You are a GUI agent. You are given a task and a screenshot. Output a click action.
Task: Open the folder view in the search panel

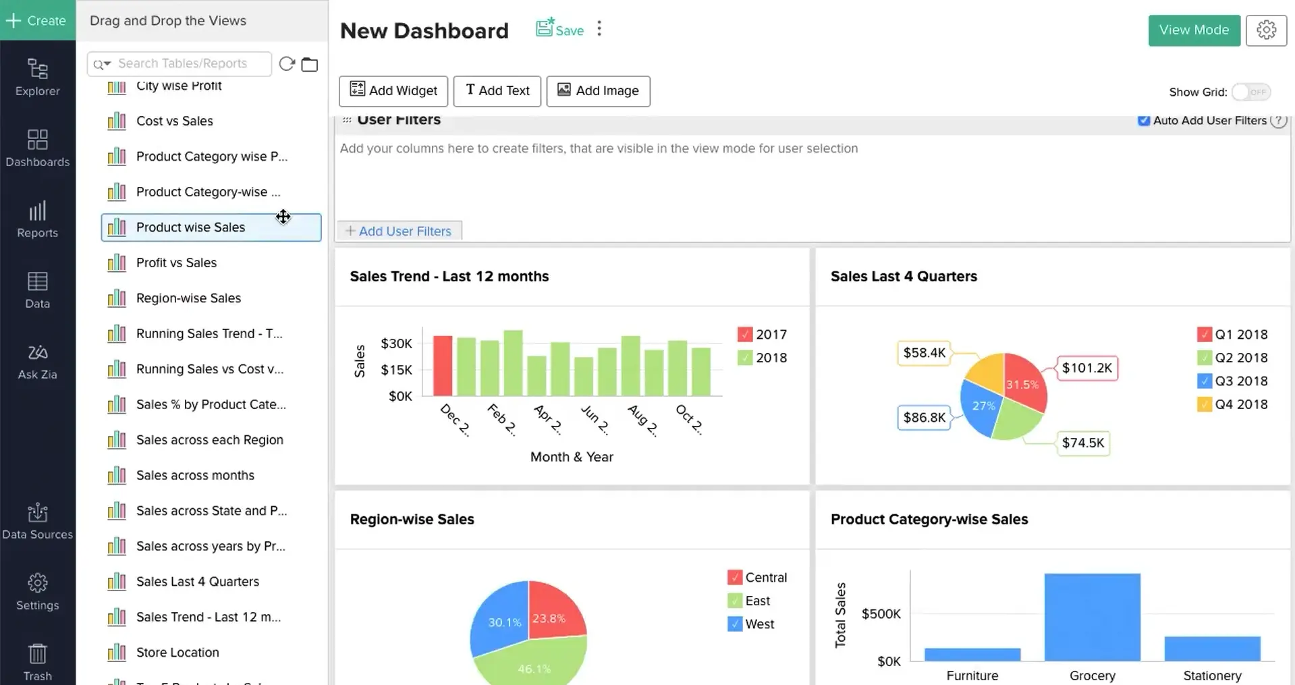point(310,64)
